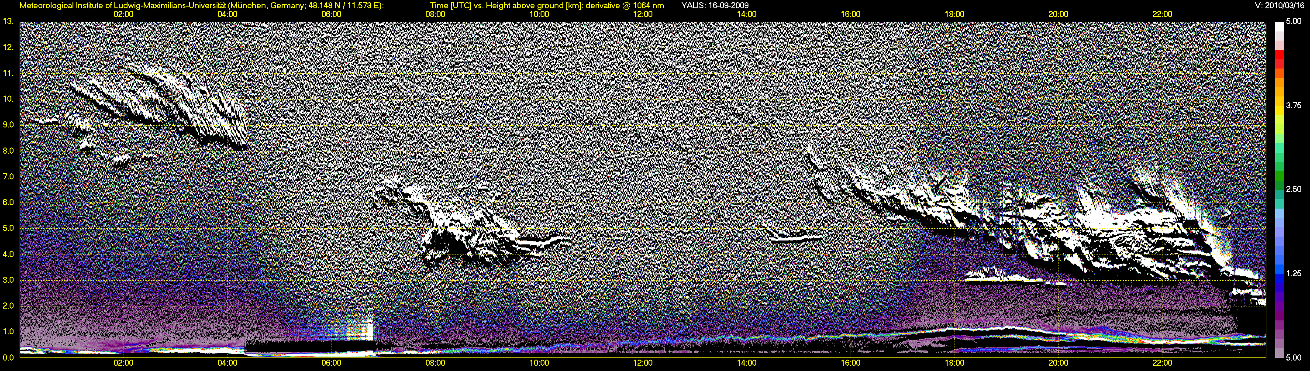
Task: Click the "4.0" height axis label
Action: click(x=8, y=254)
